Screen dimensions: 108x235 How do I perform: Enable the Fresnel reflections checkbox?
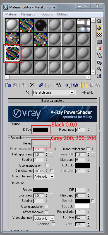point(88,149)
